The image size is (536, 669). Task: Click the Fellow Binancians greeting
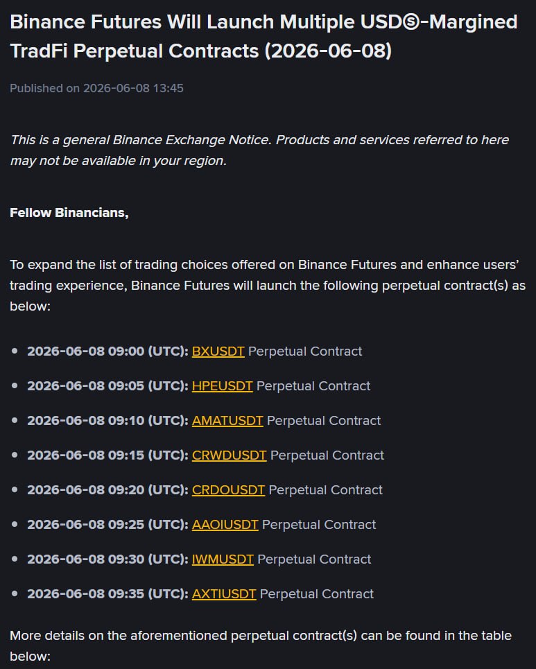point(69,212)
